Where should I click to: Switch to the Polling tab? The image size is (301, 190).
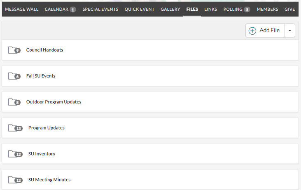pyautogui.click(x=237, y=9)
